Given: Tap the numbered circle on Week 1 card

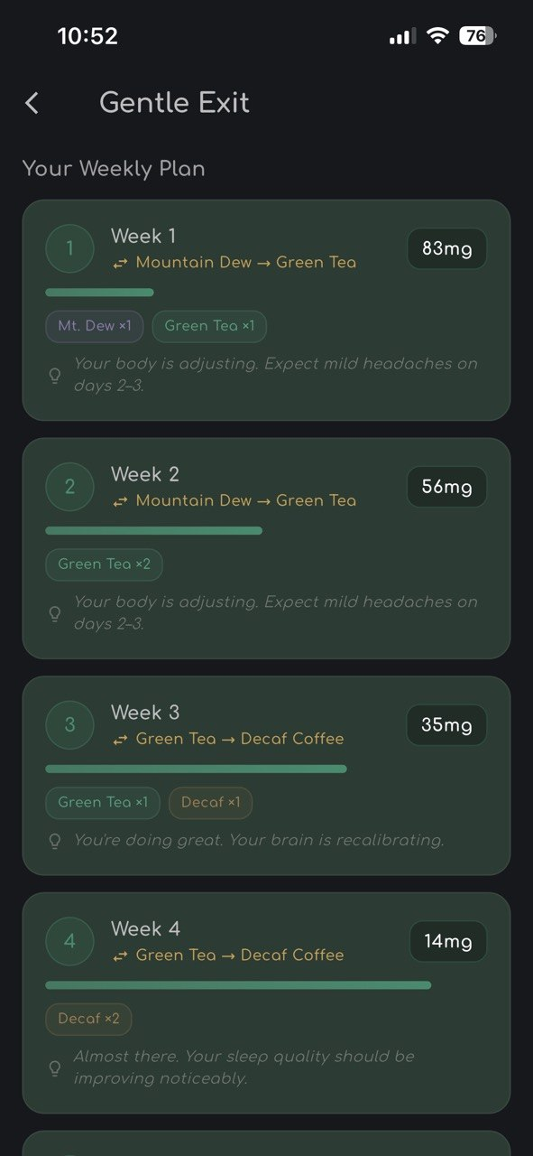Looking at the screenshot, I should pyautogui.click(x=69, y=248).
